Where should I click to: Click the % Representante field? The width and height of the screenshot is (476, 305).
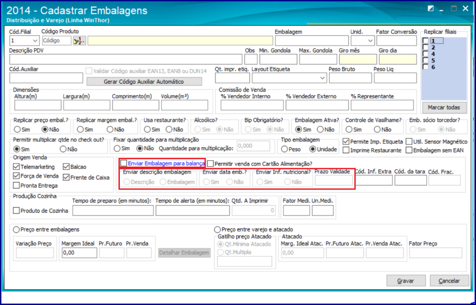[382, 105]
